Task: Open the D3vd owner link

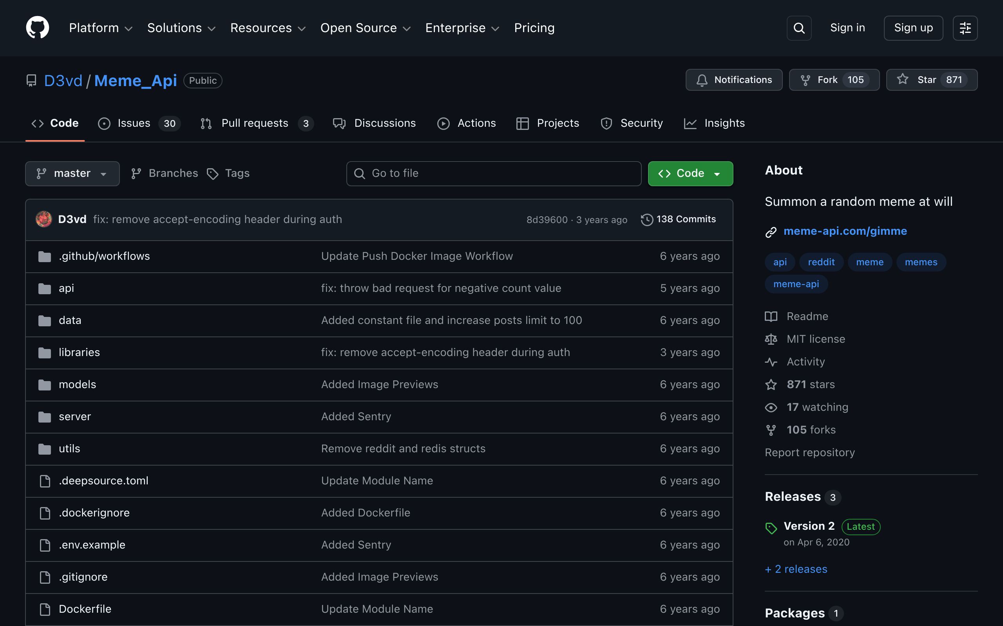Action: [63, 81]
